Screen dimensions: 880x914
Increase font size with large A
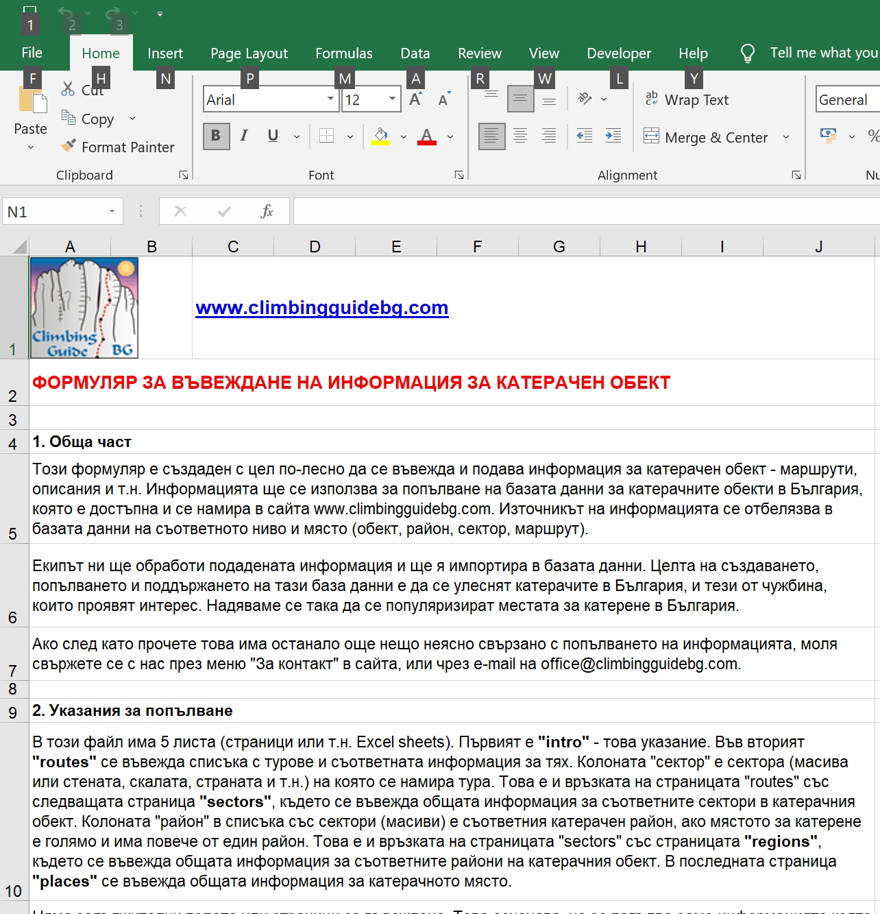point(415,99)
